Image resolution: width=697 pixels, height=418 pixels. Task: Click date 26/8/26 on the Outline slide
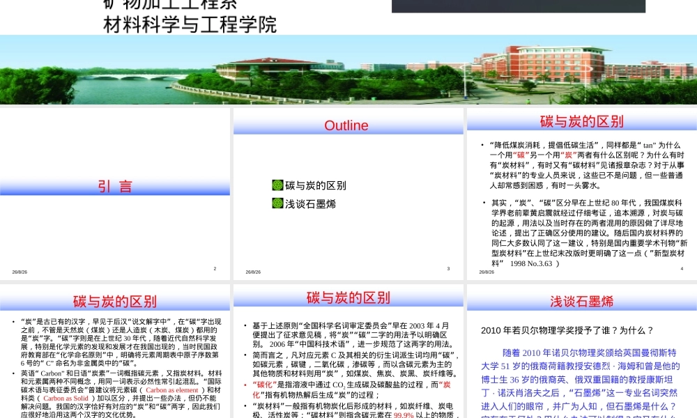click(254, 272)
